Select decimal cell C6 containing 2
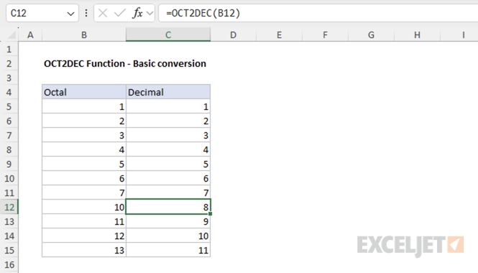The width and height of the screenshot is (478, 273). point(168,121)
